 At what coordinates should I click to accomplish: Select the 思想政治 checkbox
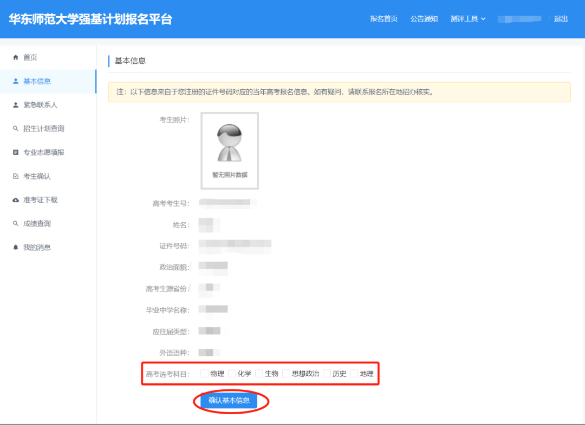(286, 373)
